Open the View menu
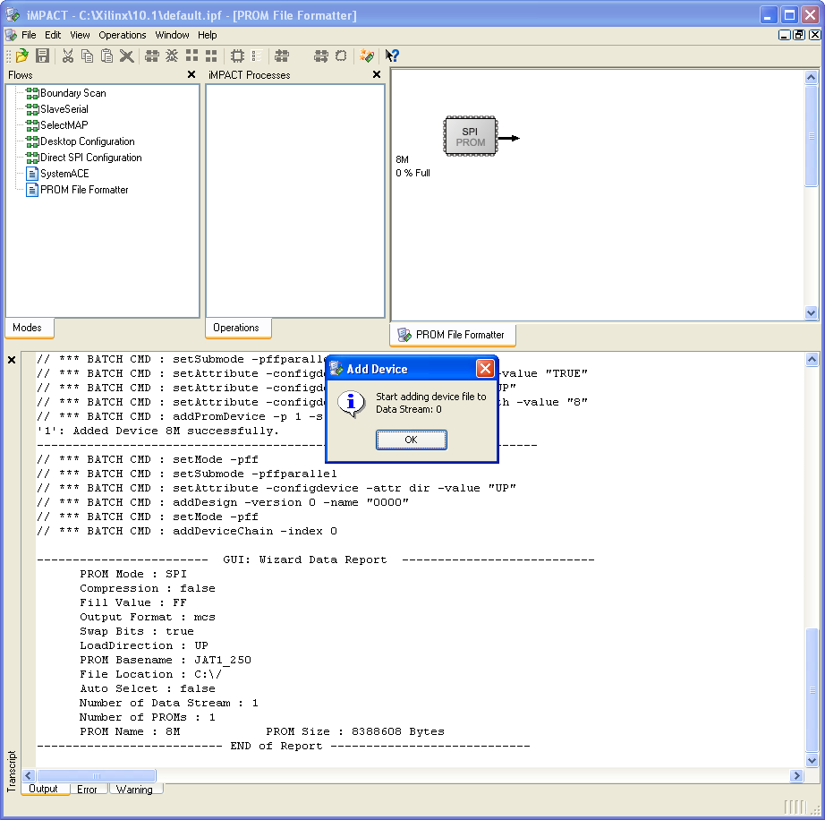The image size is (825, 820). pos(80,35)
